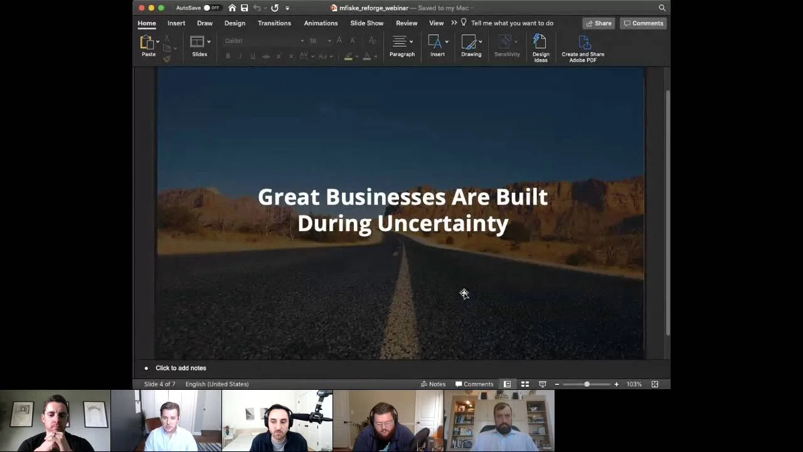Click the search magnifier icon
Image resolution: width=803 pixels, height=452 pixels.
[x=662, y=8]
